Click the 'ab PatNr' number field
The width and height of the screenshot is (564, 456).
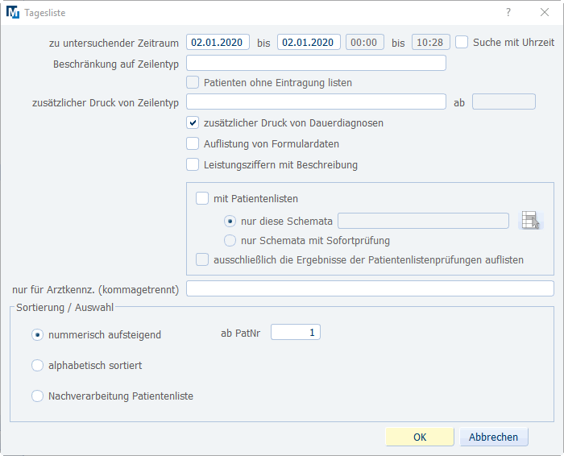295,332
